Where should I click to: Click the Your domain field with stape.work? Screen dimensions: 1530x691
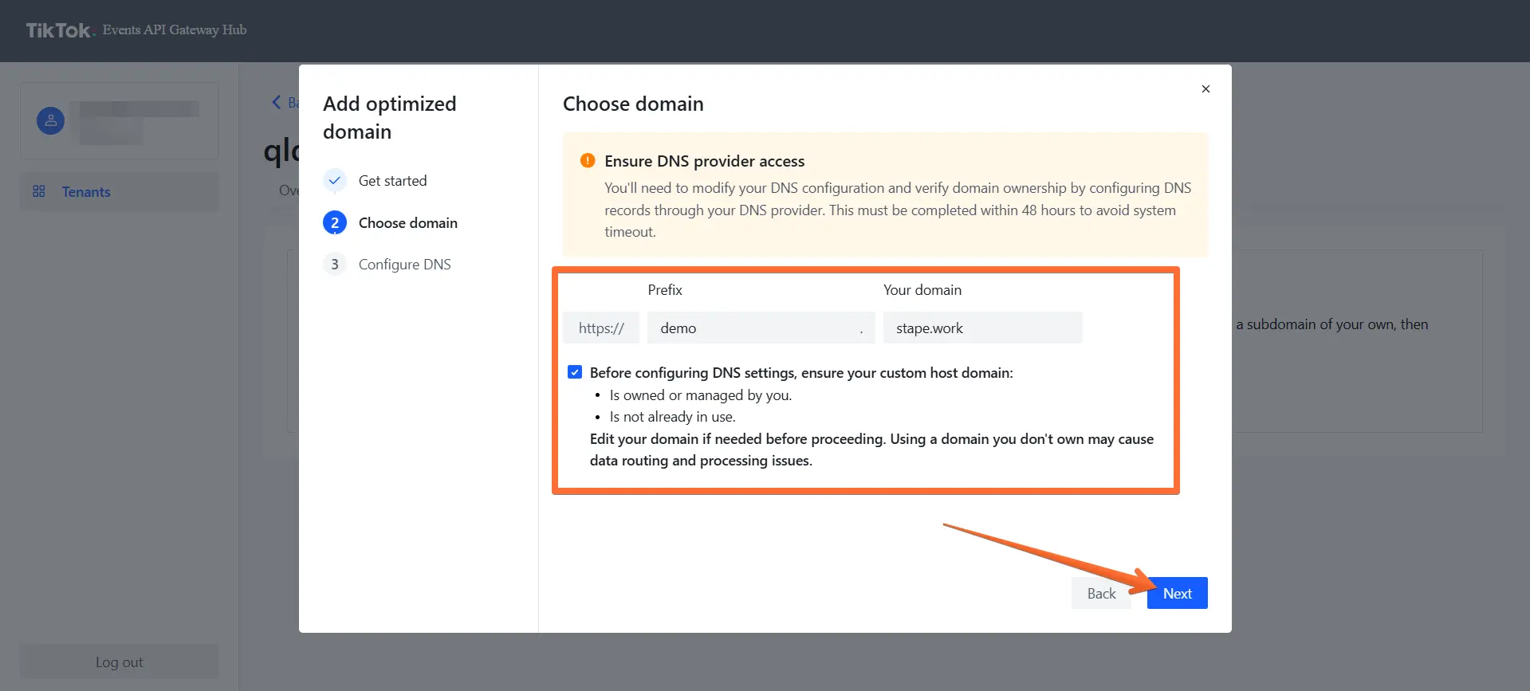click(x=983, y=328)
